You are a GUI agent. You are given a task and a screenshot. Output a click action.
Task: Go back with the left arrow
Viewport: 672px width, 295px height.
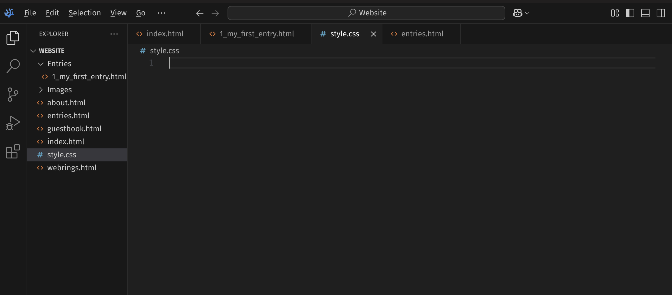click(x=200, y=13)
